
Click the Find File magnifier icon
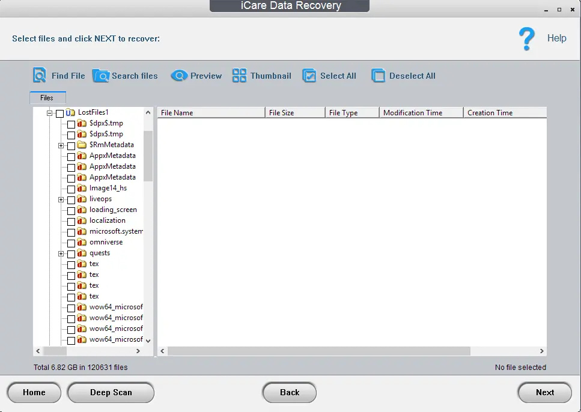point(39,75)
